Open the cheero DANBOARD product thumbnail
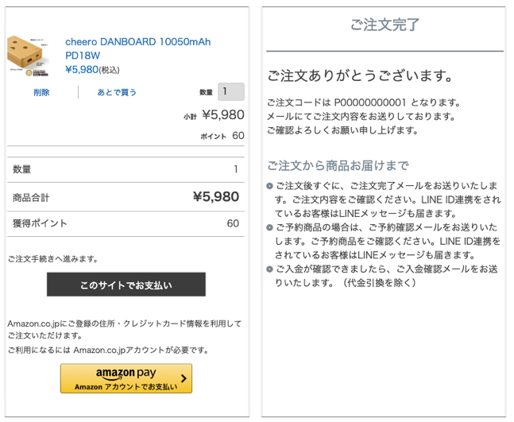 [29, 56]
